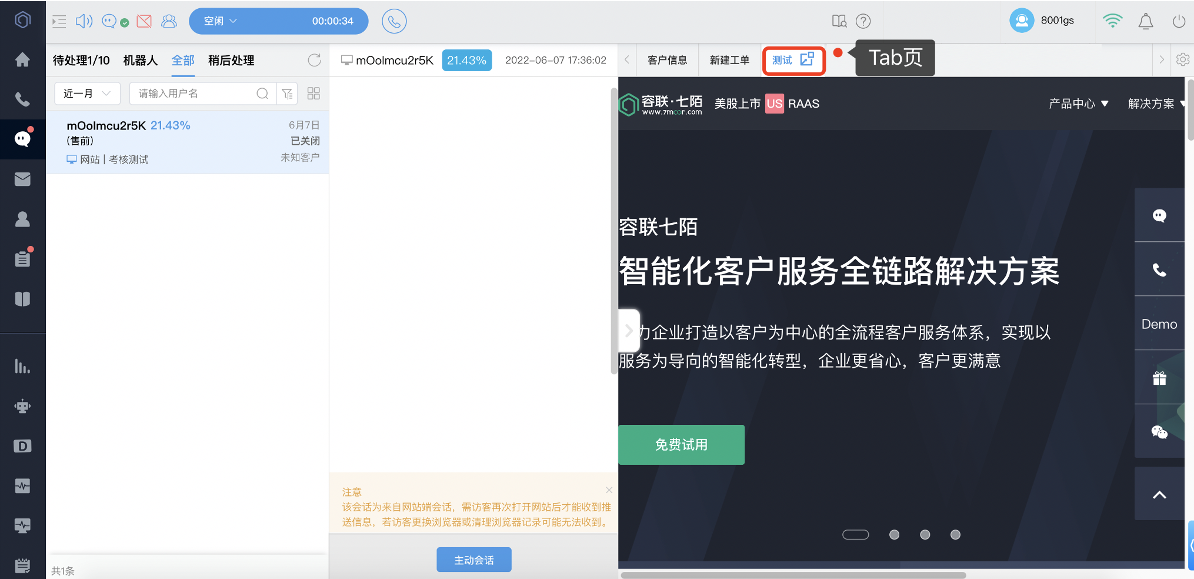
Task: Click the 容联·七陌 website logo
Action: coord(661,104)
